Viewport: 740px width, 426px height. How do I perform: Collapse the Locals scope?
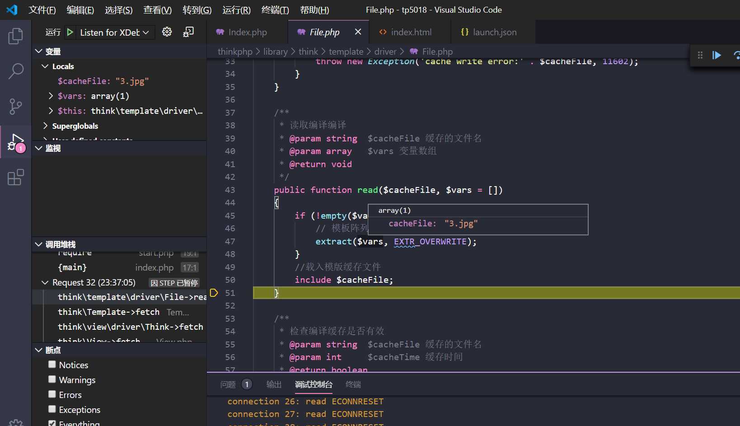(45, 66)
